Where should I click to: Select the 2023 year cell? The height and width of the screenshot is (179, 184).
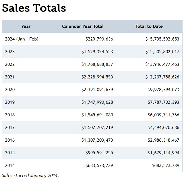[10, 52]
